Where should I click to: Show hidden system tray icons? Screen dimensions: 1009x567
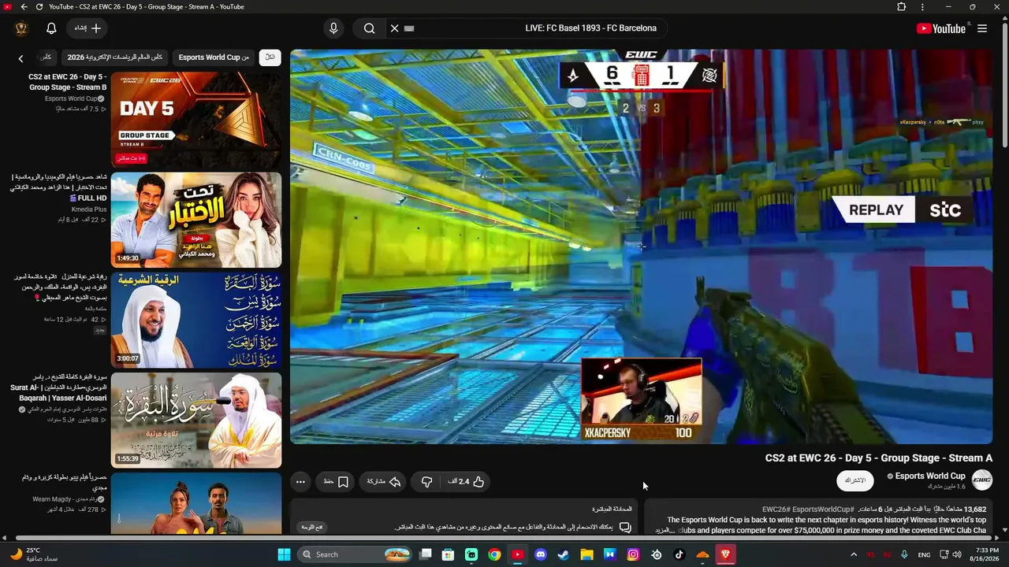click(x=854, y=554)
